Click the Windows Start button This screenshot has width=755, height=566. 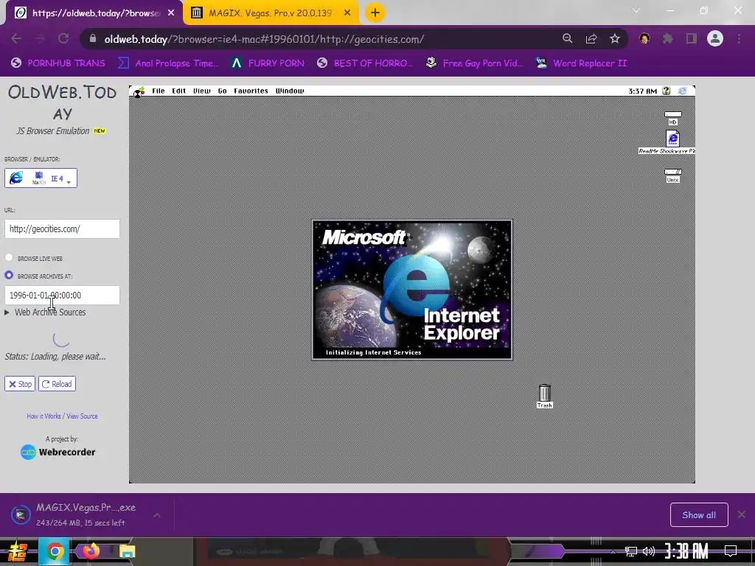tap(17, 551)
